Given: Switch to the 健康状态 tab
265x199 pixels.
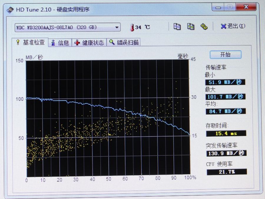Looking at the screenshot, I should (x=90, y=43).
